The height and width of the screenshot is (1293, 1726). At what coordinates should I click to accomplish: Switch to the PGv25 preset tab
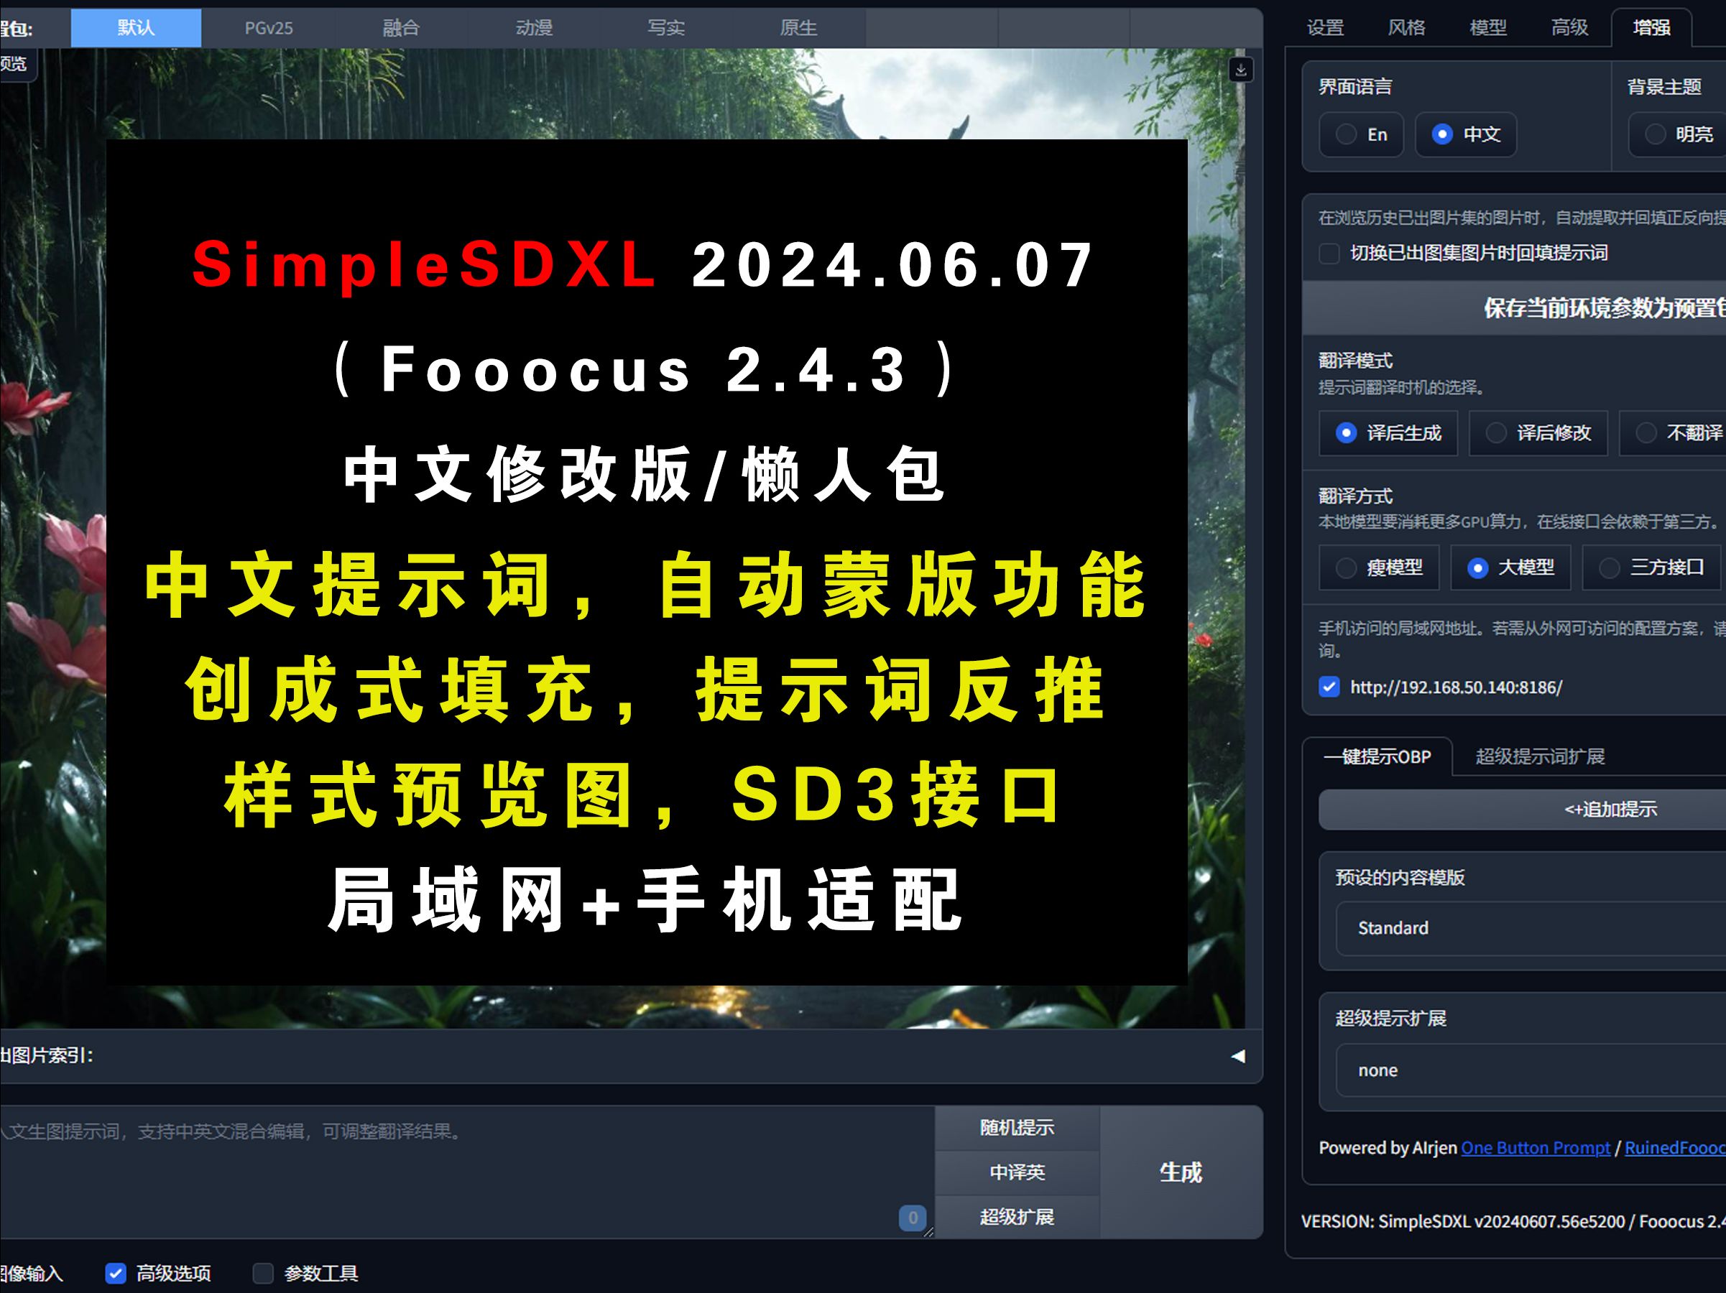(x=269, y=28)
